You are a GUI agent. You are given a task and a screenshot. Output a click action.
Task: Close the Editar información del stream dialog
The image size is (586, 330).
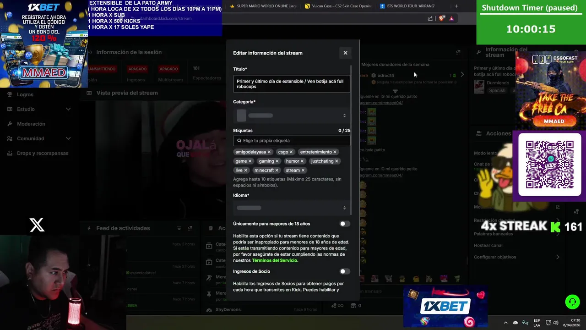[x=345, y=53]
